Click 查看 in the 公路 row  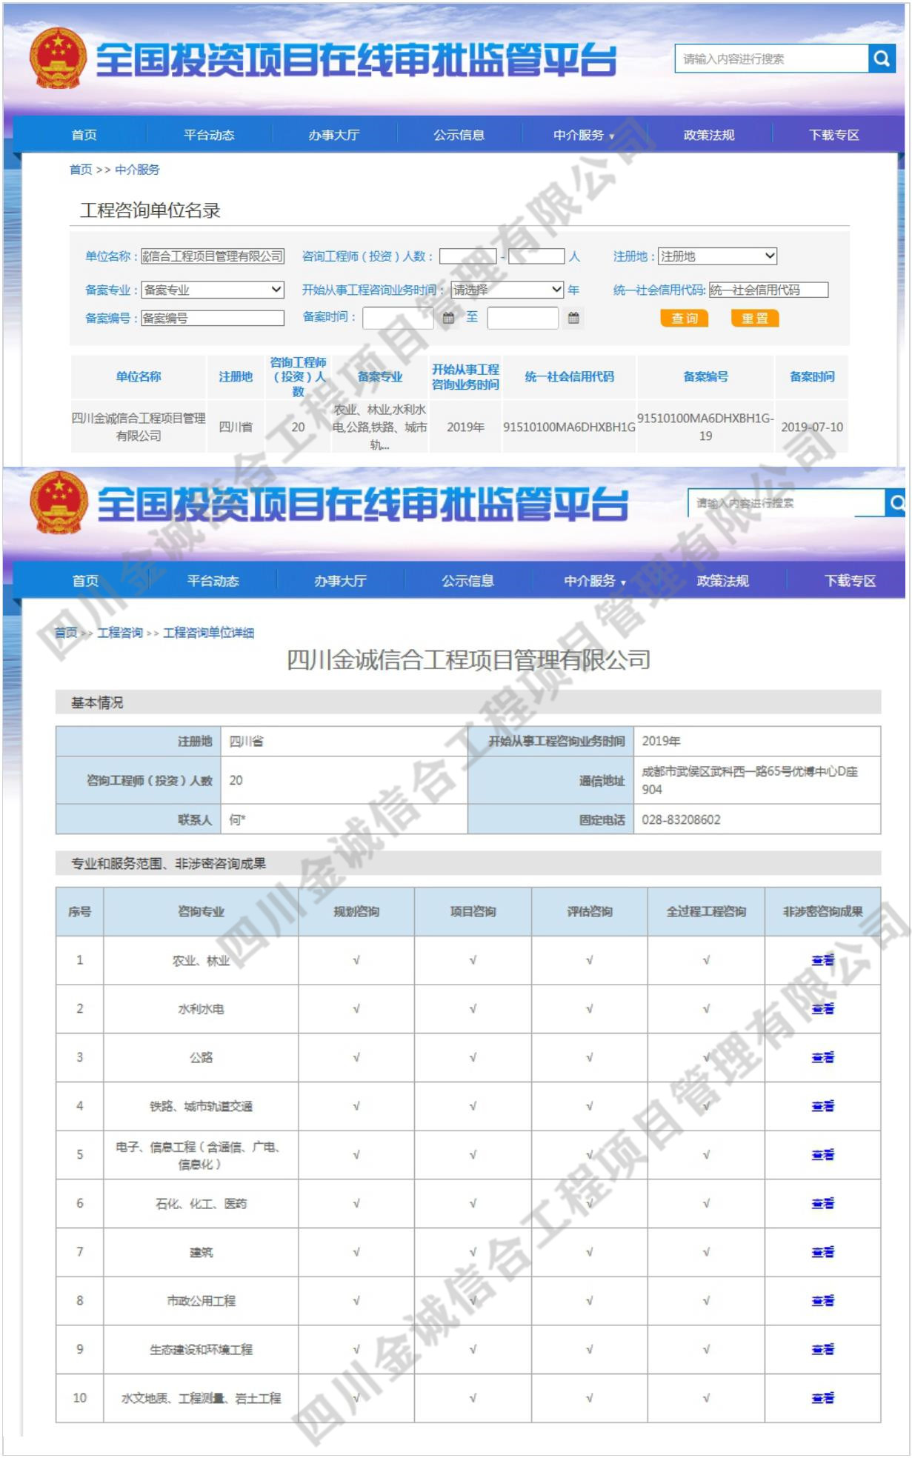(822, 1058)
